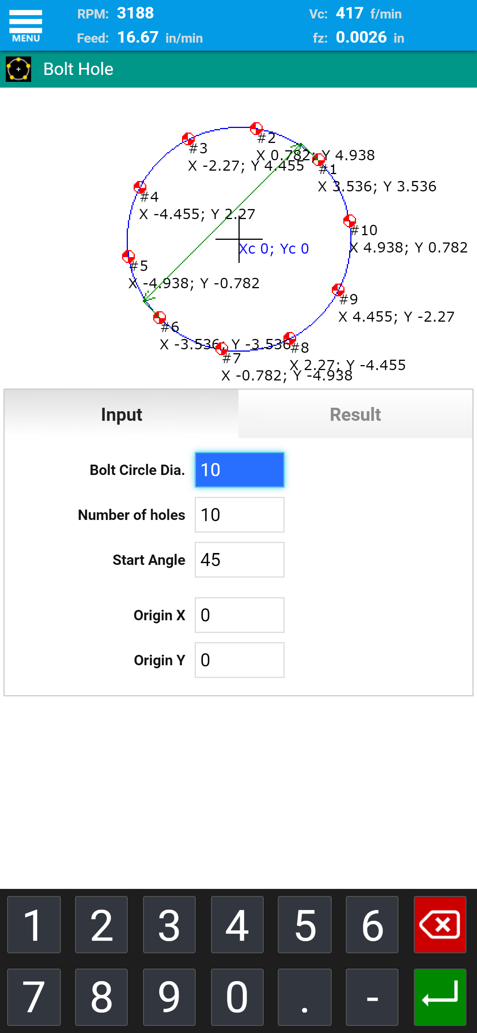477x1033 pixels.
Task: Click hole #5 marker on bolt circle
Action: [x=128, y=256]
